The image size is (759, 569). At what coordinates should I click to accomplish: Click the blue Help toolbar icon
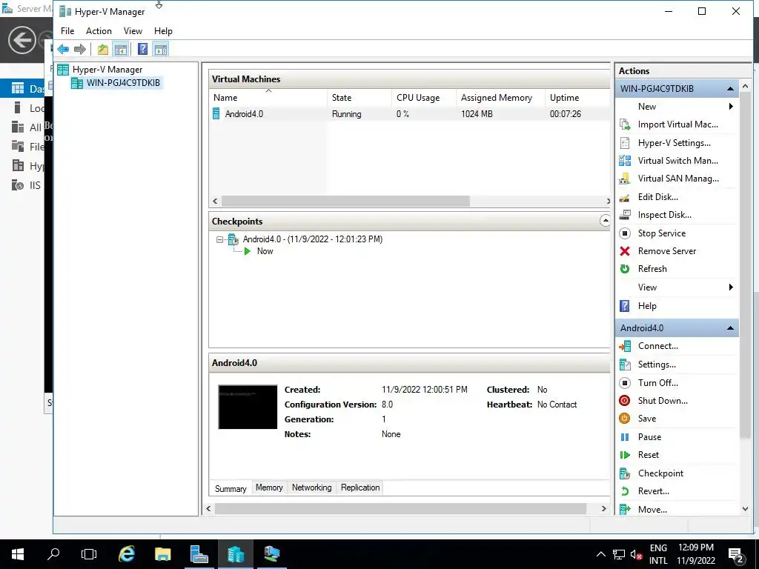click(x=143, y=49)
